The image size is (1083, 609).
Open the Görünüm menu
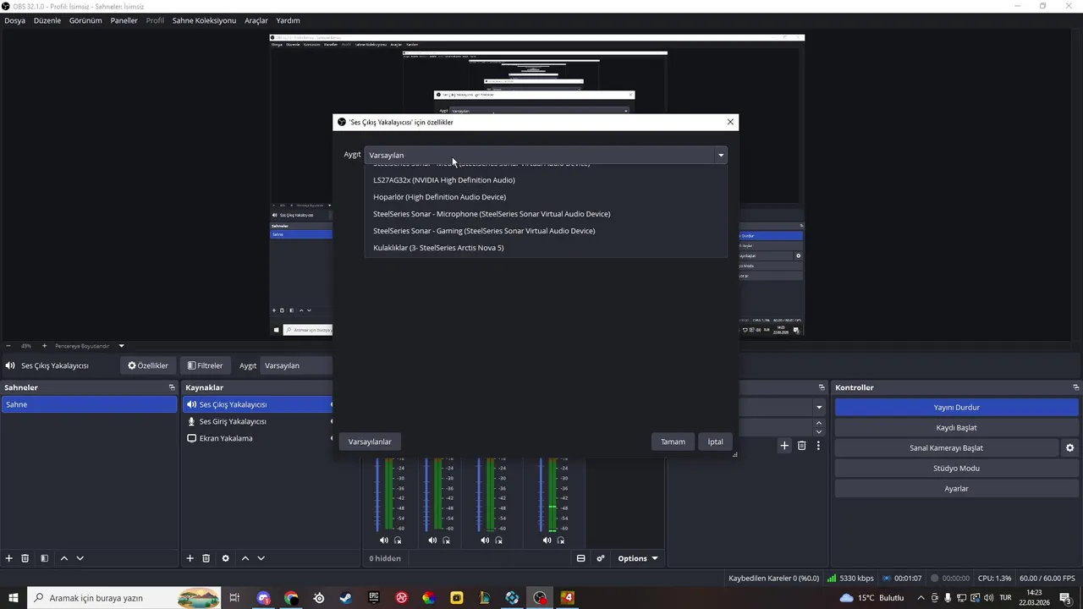[85, 20]
